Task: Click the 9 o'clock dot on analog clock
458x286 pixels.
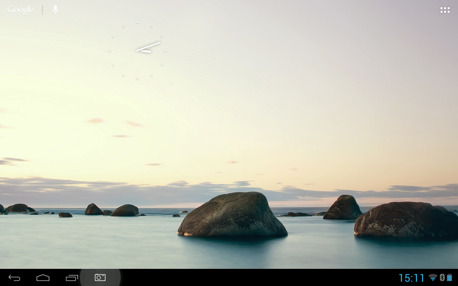Action: 109,50
